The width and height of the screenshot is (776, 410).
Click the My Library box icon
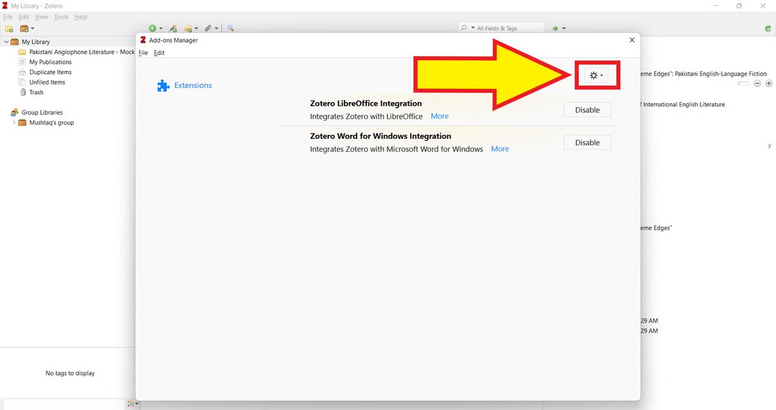15,42
